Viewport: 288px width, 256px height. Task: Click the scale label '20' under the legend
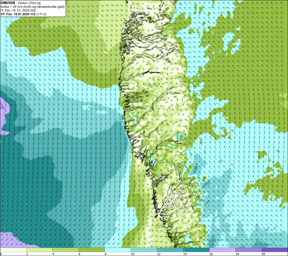click(x=264, y=254)
